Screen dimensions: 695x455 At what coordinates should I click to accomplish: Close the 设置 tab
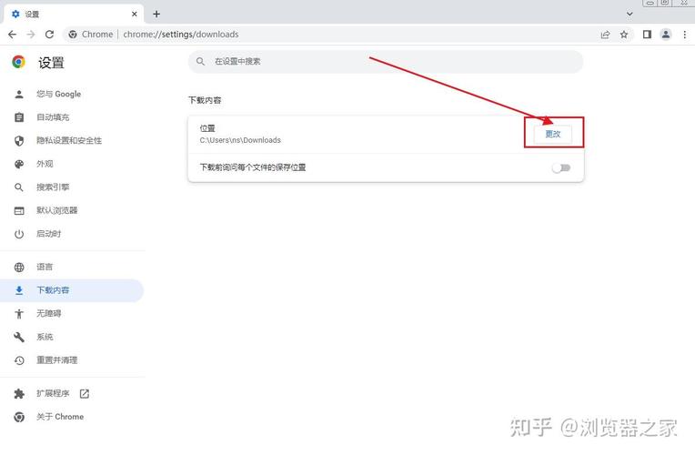(x=135, y=15)
